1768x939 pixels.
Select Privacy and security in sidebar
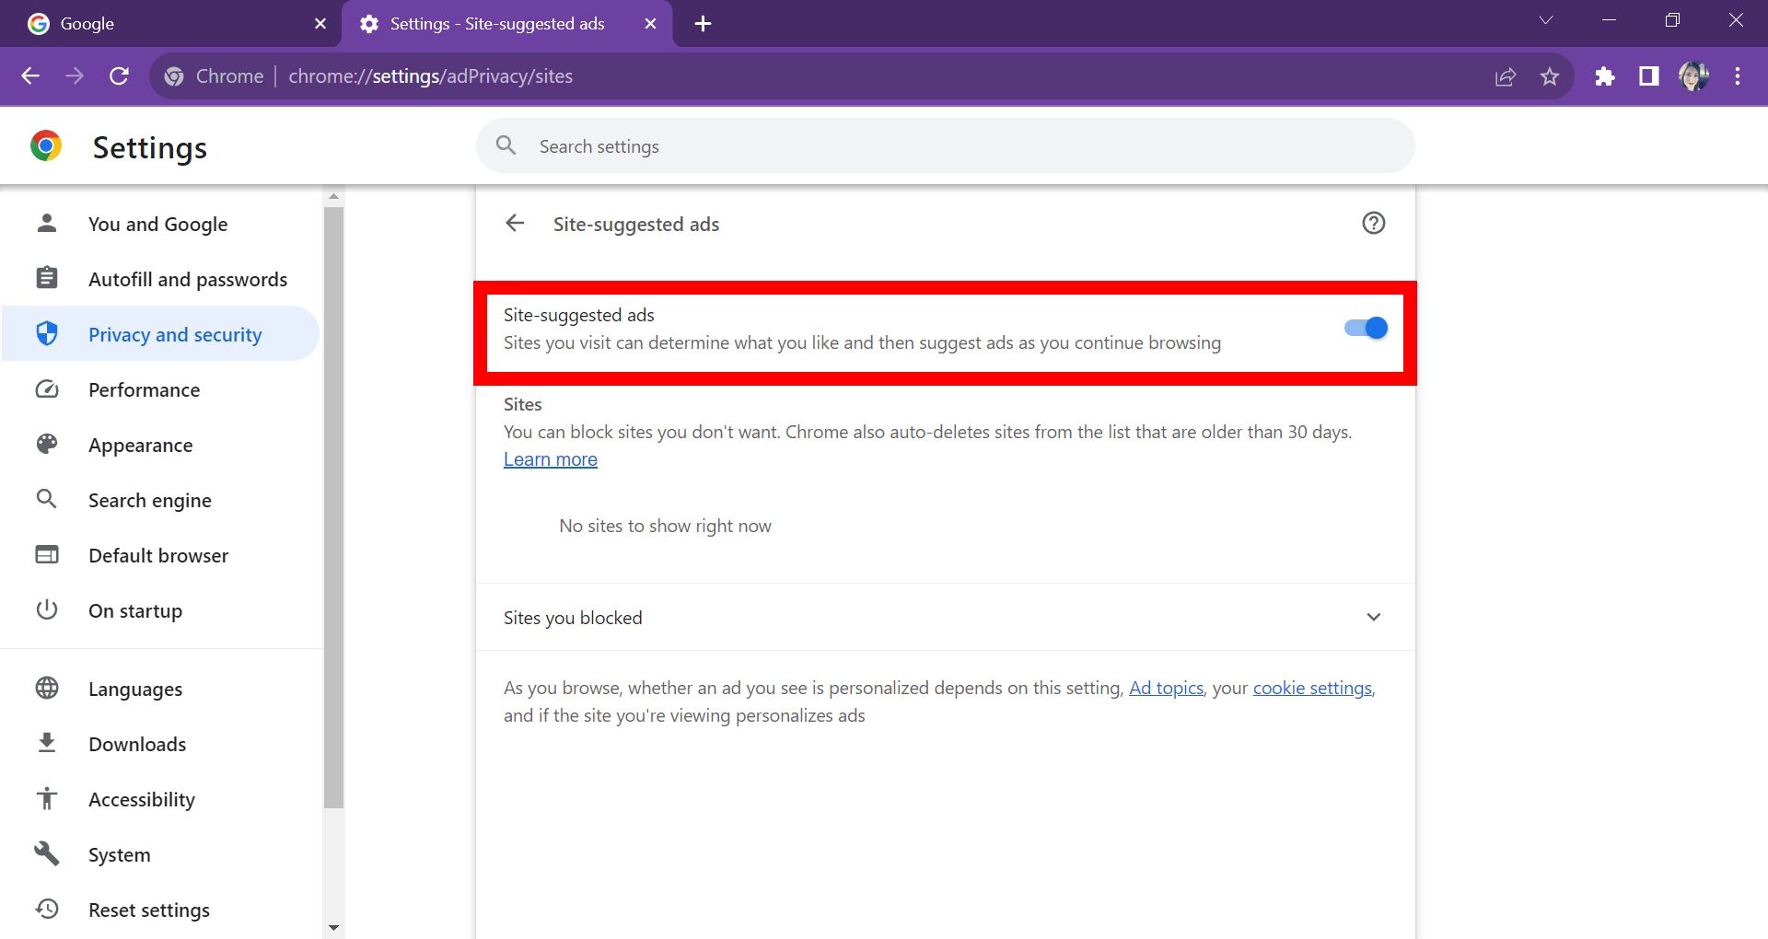coord(160,334)
